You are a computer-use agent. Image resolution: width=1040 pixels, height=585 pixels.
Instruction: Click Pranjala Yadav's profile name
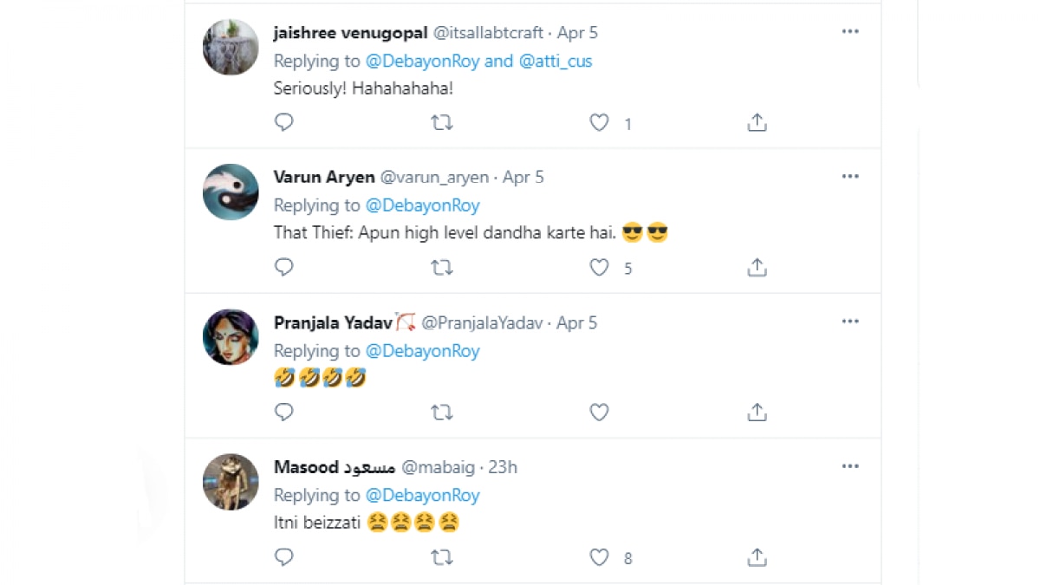[333, 322]
